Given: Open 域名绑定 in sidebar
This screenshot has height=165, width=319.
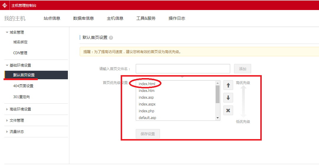Looking at the screenshot, I should tap(20, 42).
